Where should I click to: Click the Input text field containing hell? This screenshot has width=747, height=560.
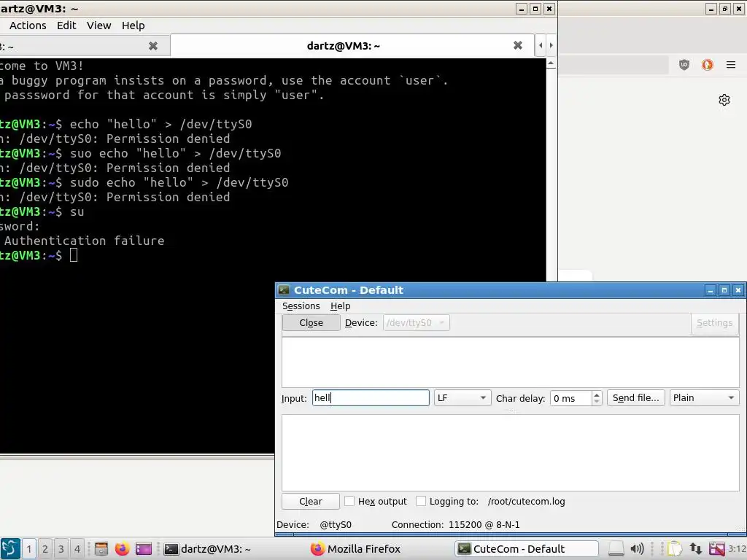tap(371, 397)
